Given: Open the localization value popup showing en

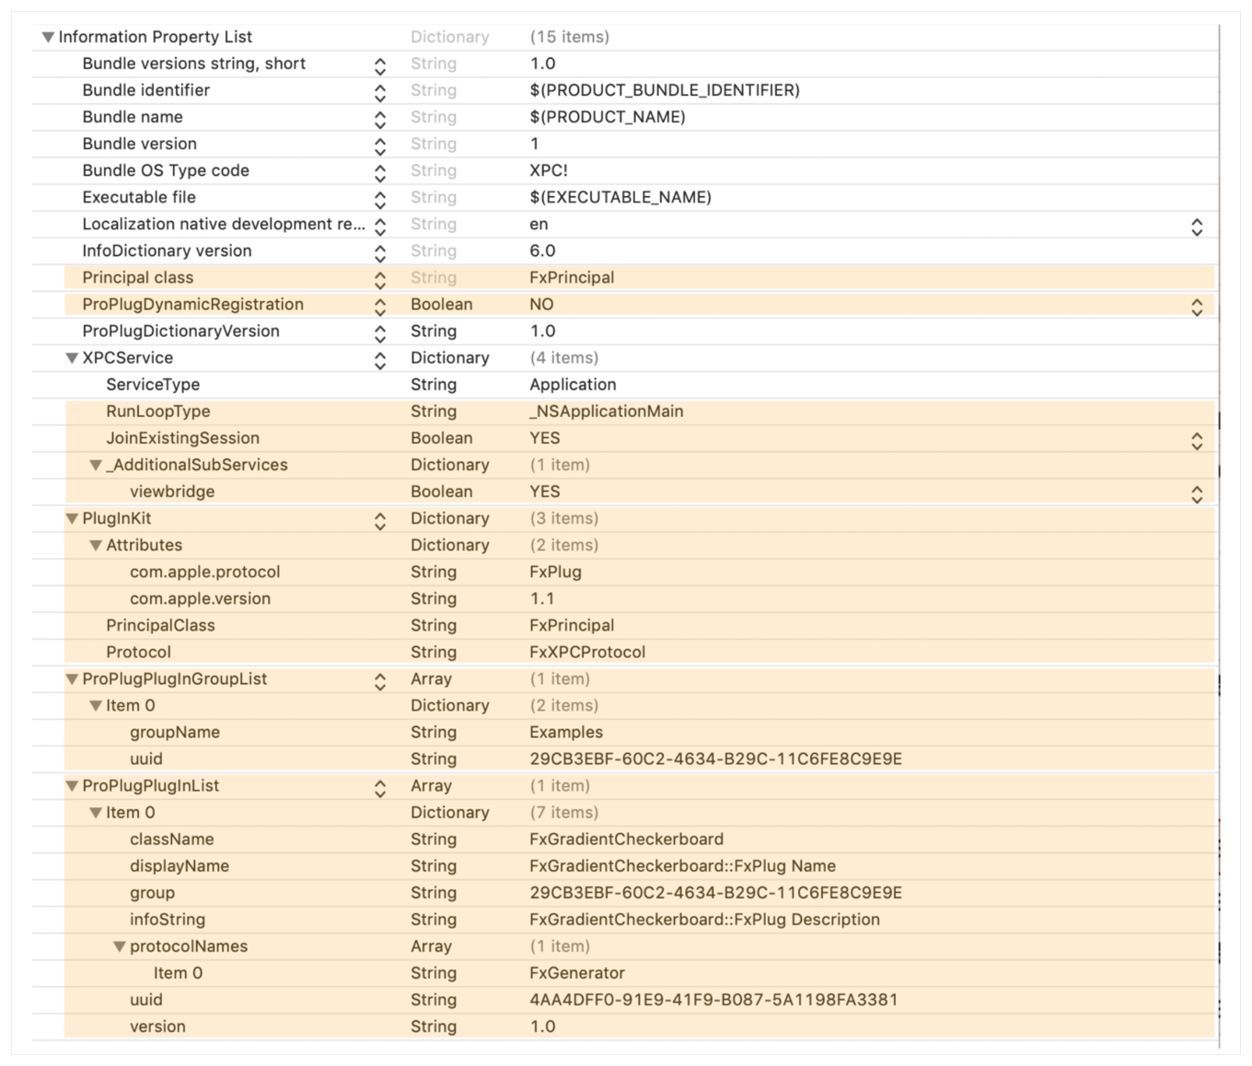Looking at the screenshot, I should coord(1196,226).
